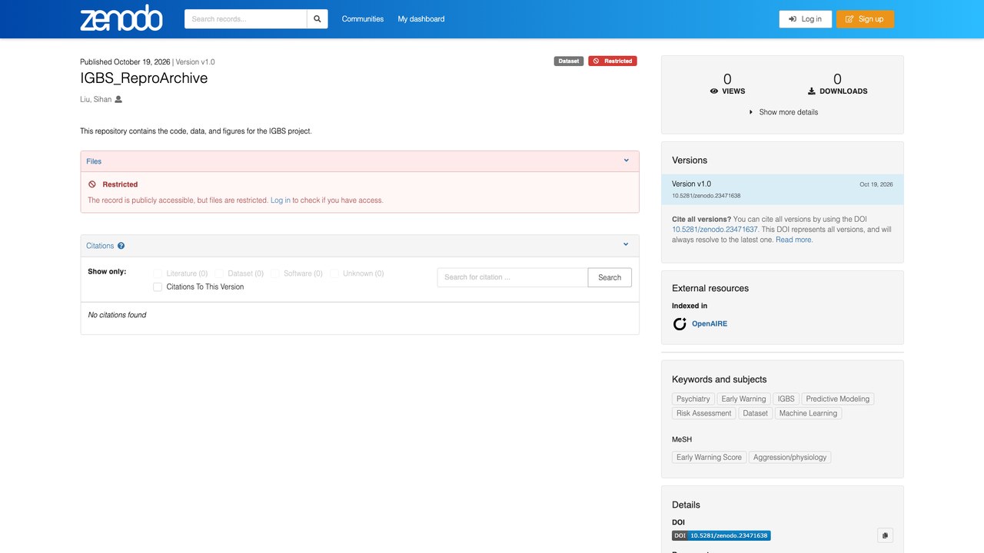This screenshot has height=553, width=984.
Task: Expand Show more details
Action: tap(783, 112)
